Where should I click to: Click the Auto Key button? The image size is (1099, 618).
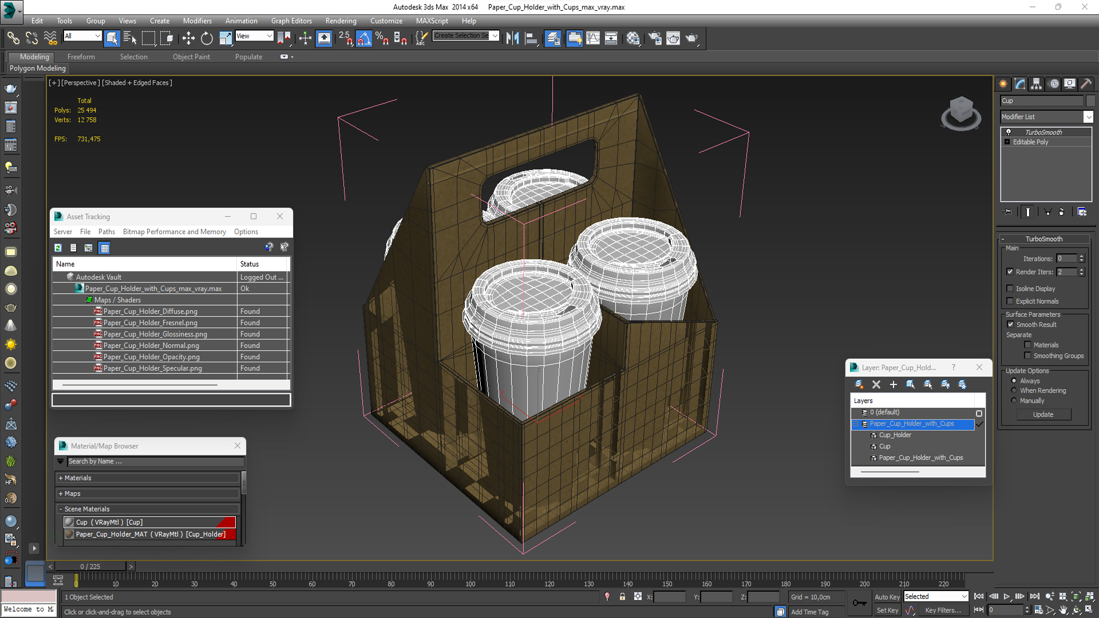(x=887, y=597)
